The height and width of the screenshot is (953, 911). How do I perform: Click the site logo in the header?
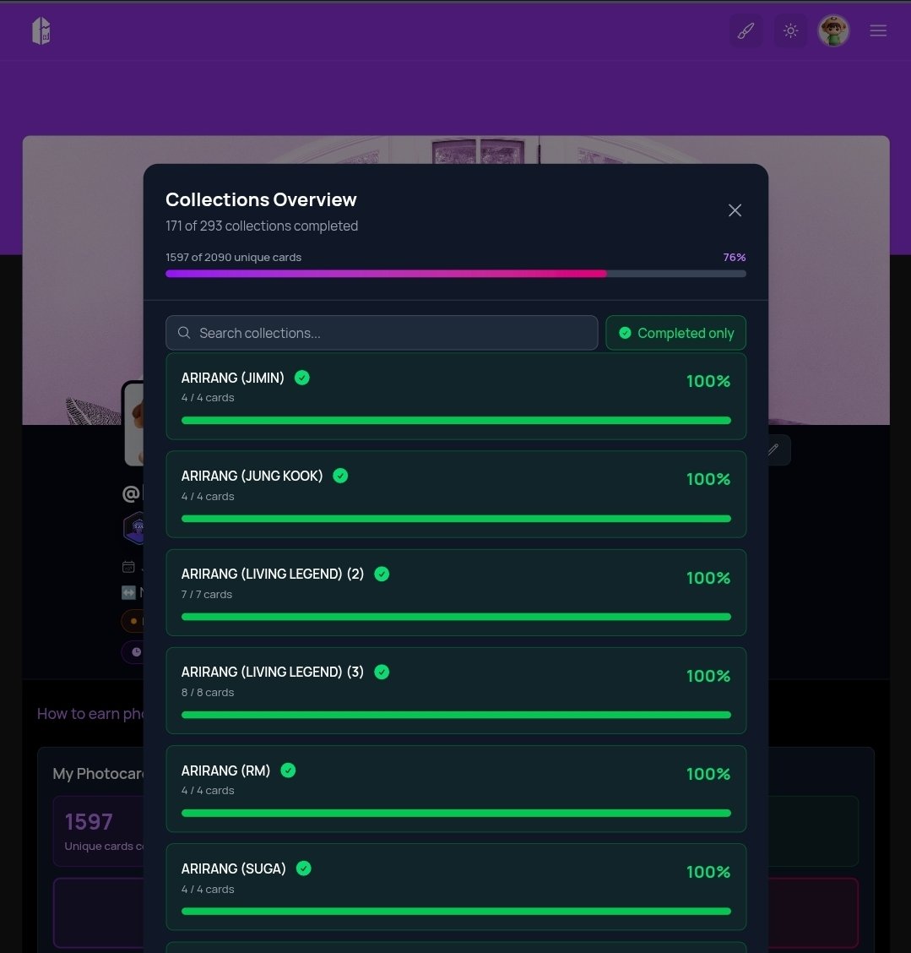point(41,30)
